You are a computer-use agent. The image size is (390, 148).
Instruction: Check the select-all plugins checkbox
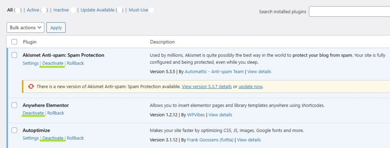click(x=14, y=42)
